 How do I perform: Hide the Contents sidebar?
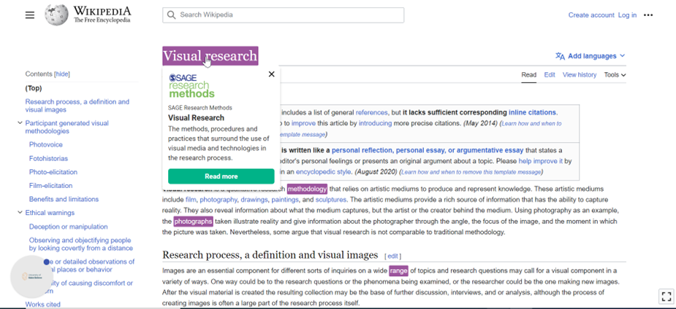pyautogui.click(x=62, y=74)
